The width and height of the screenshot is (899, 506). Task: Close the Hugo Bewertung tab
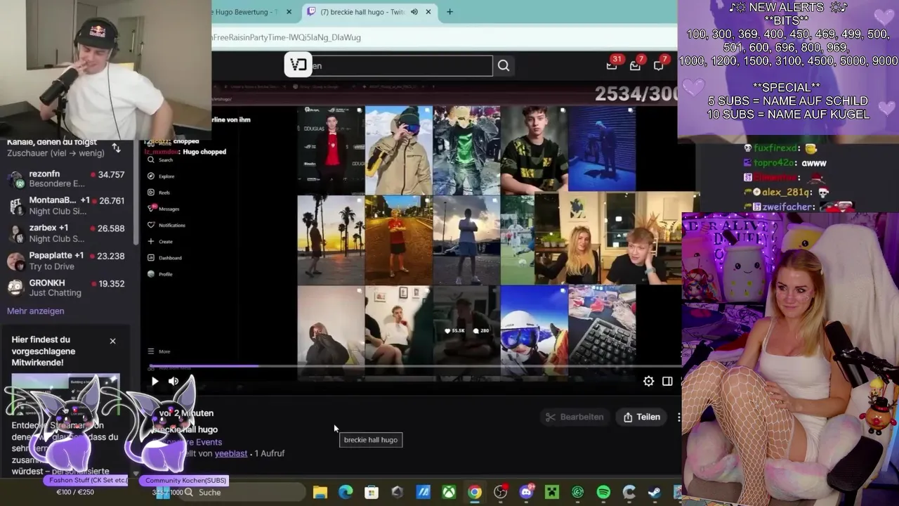(289, 12)
